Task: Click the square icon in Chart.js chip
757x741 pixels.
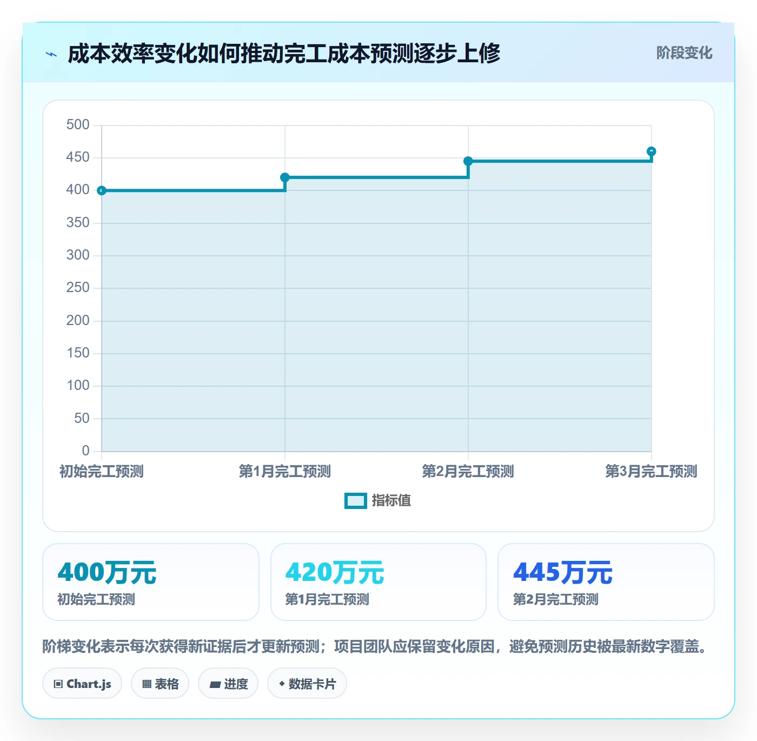Action: pos(58,684)
